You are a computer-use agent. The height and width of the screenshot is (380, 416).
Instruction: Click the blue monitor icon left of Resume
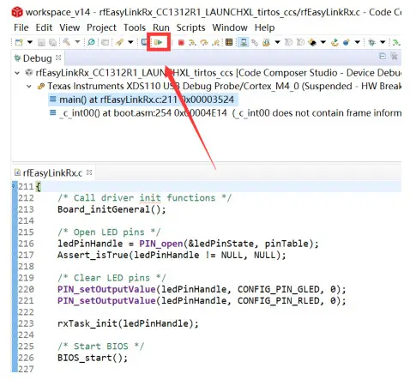click(x=144, y=42)
